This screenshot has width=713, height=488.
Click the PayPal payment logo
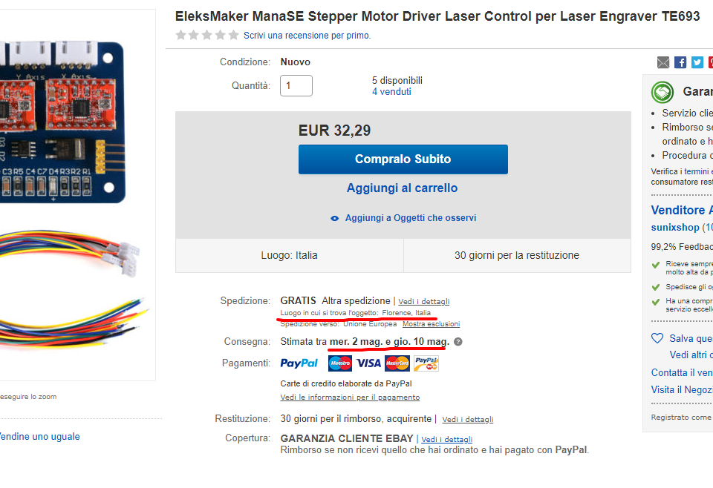pos(299,363)
